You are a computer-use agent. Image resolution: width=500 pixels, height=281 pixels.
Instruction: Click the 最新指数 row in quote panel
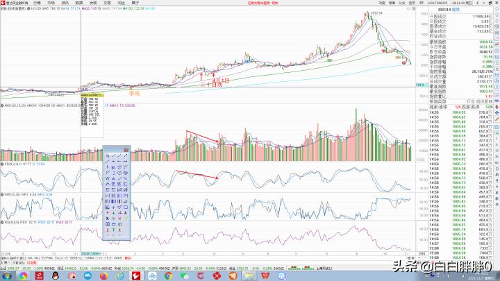(x=461, y=42)
